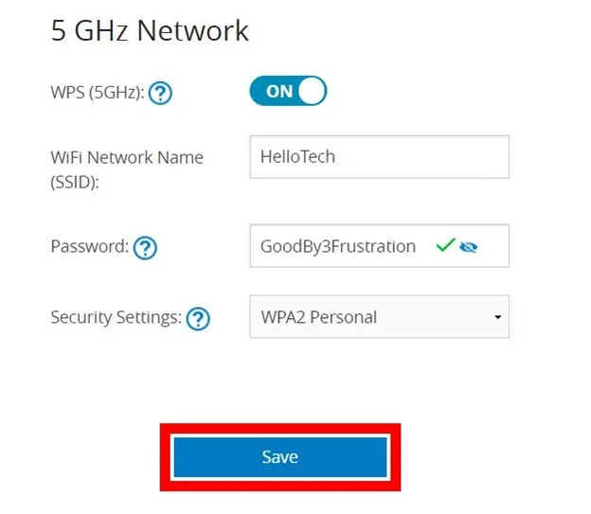This screenshot has height=514, width=591.
Task: Click the white knob of the WPS switch
Action: tap(312, 91)
